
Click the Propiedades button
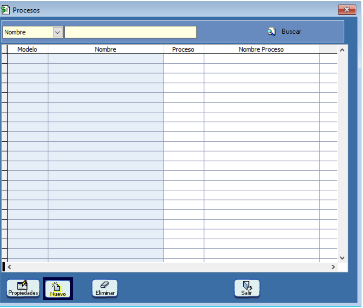(x=23, y=288)
